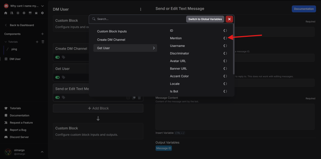This screenshot has height=159, width=321.
Task: Click the search magnifier icon in popup
Action: pyautogui.click(x=94, y=19)
